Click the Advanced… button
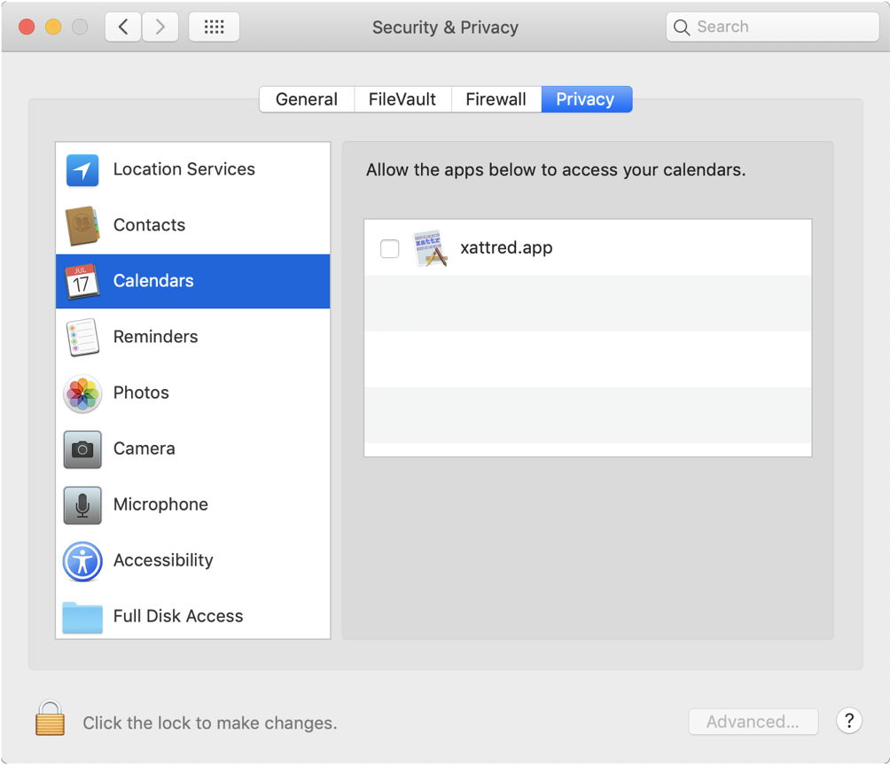 (x=753, y=722)
